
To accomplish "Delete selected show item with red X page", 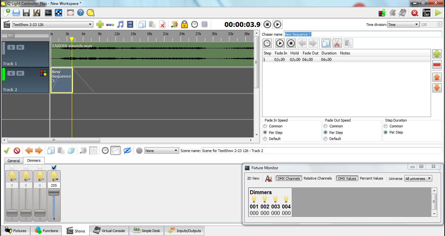I will point(162,24).
